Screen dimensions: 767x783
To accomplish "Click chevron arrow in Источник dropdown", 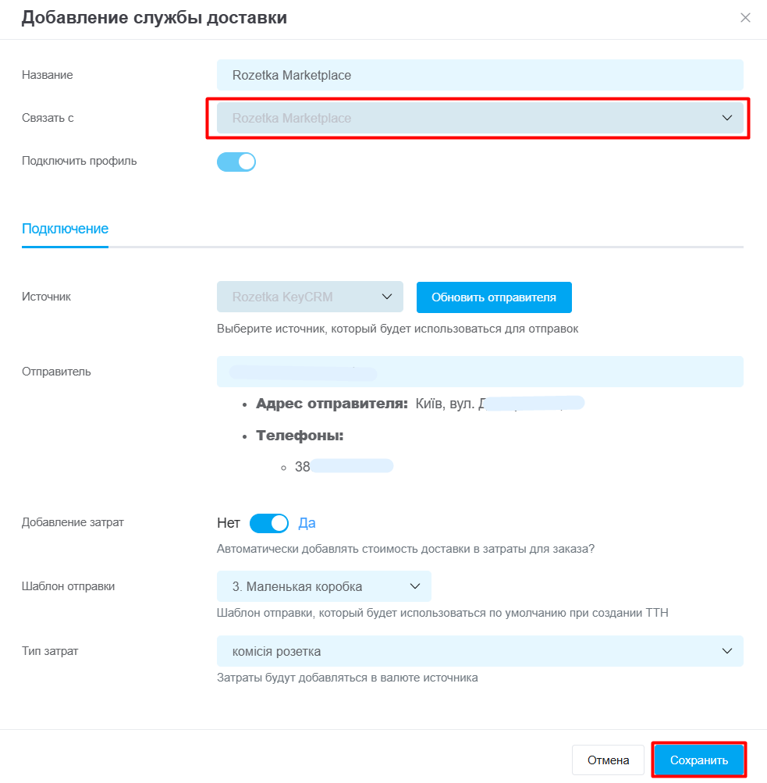I will tap(386, 297).
